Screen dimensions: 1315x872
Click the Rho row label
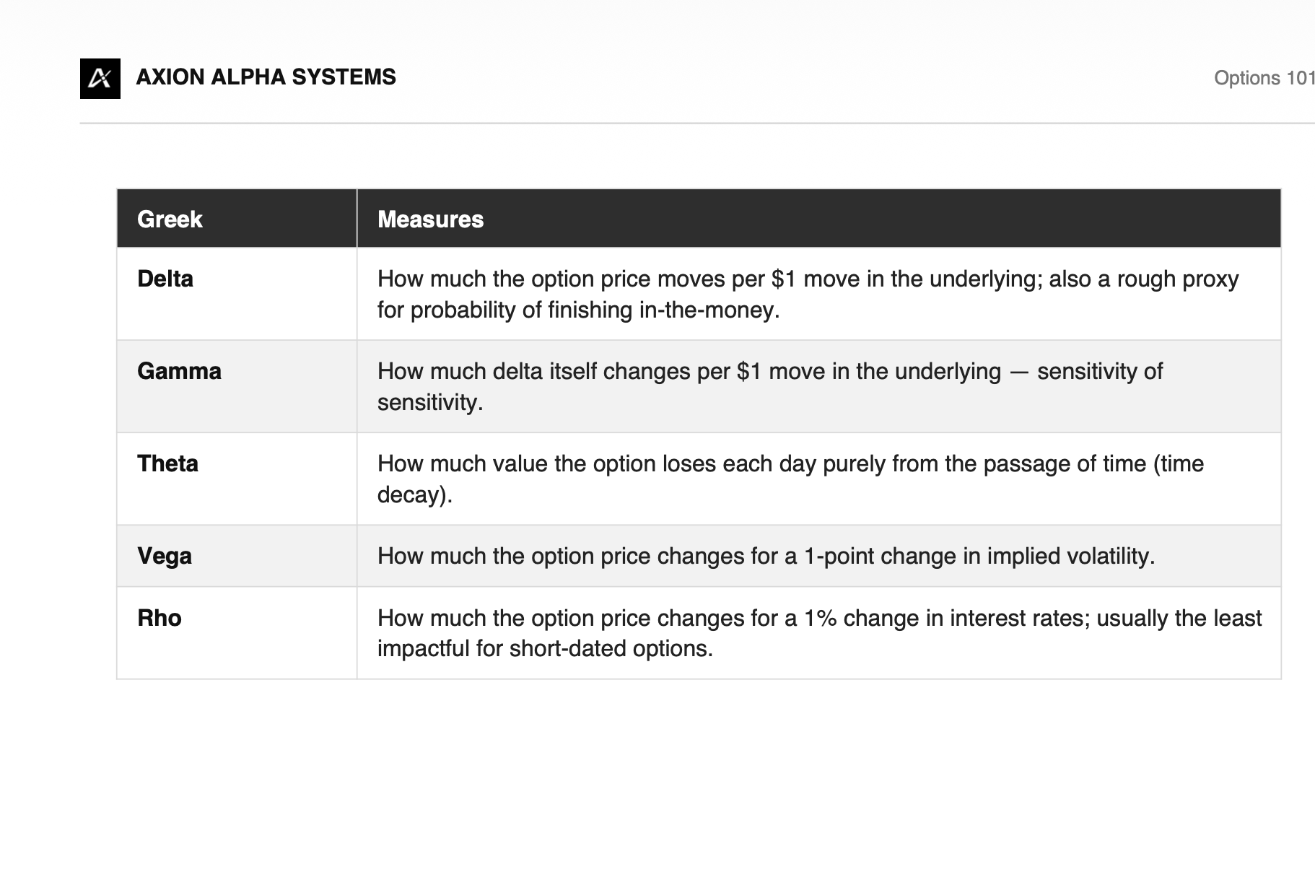pyautogui.click(x=160, y=618)
